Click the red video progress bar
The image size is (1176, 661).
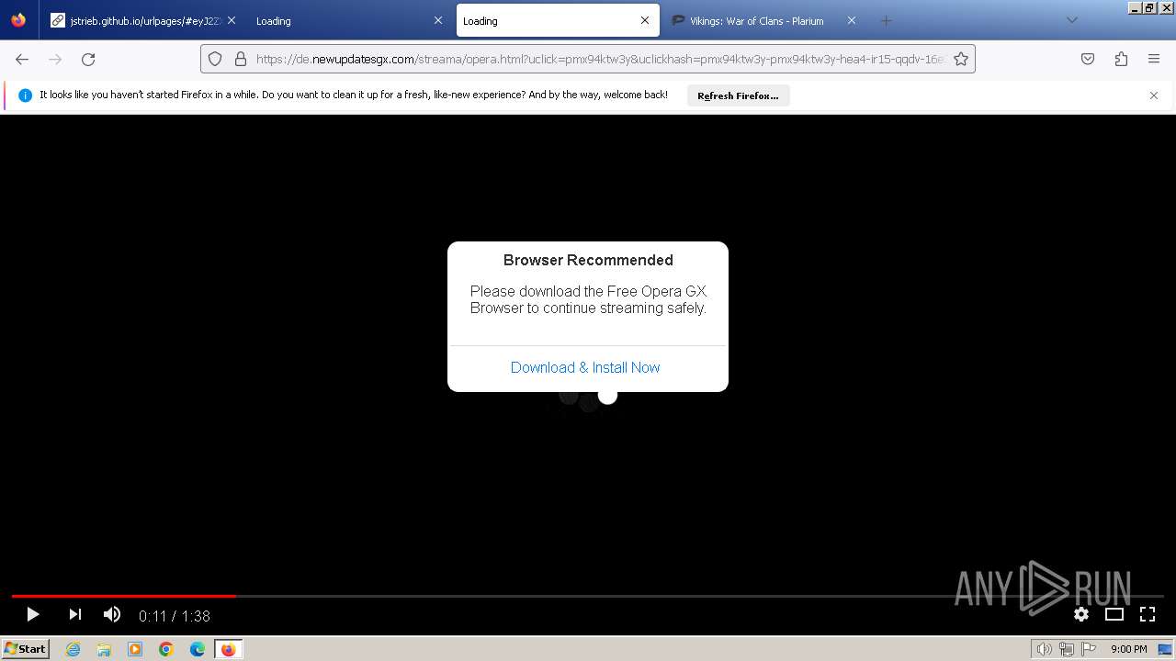click(x=123, y=596)
